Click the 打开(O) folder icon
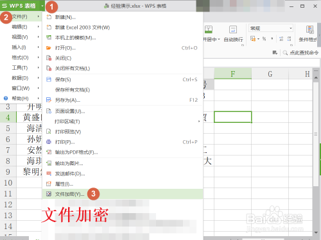 [x=49, y=48]
